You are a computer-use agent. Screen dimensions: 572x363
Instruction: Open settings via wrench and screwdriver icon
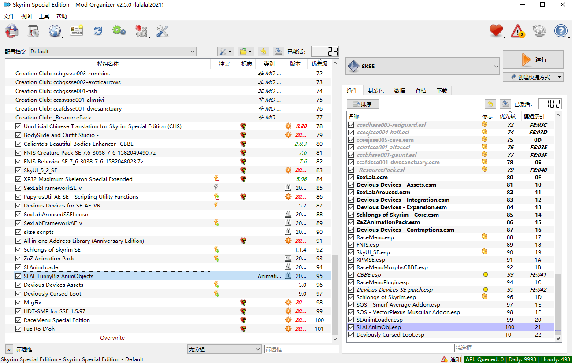[163, 31]
